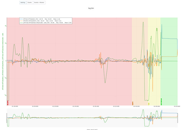Image resolution: width=182 pixels, height=130 pixels.
Task: Click the LOITER flight mode marker
Action: click(x=8, y=103)
